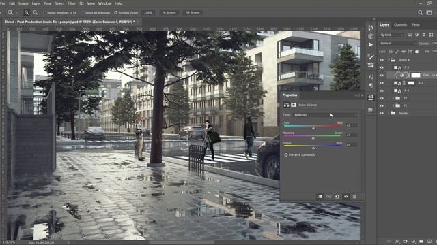Adjust the Yellow-Blue slider handle

[313, 148]
